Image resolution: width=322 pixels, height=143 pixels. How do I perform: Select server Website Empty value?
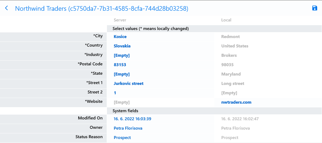(121, 102)
